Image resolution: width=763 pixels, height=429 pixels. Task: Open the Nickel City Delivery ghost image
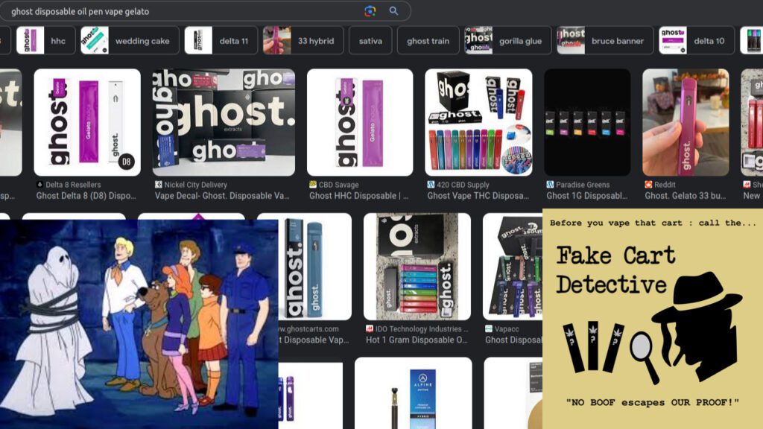click(224, 122)
